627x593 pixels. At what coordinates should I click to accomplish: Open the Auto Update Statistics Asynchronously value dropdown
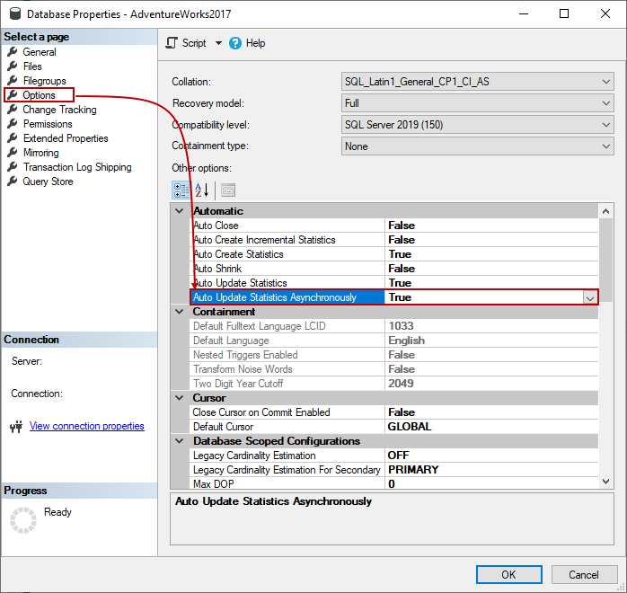590,298
